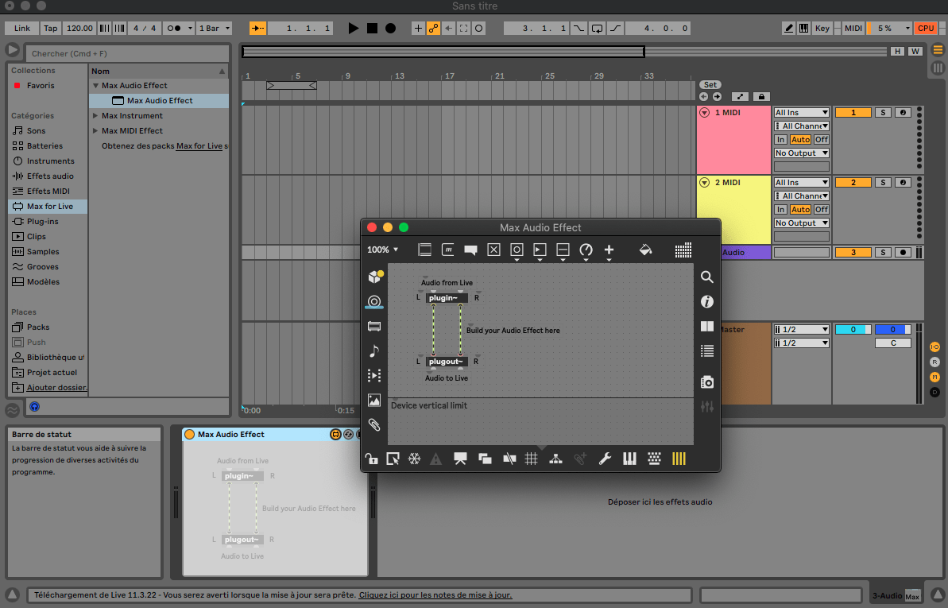
Task: Turn off monitoring on 2 MIDI track
Action: tap(821, 209)
